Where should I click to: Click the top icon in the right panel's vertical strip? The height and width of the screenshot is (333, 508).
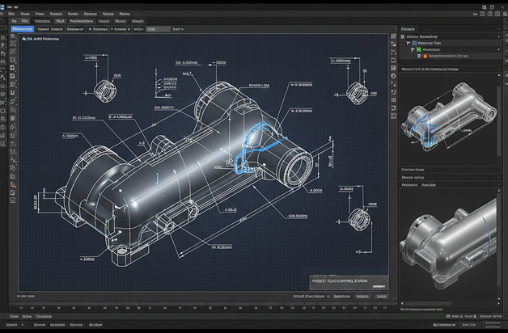tap(394, 36)
